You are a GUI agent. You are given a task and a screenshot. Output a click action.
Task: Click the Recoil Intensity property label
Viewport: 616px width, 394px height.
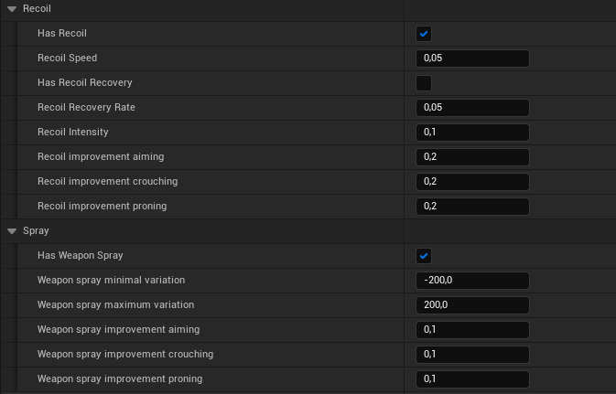point(72,133)
